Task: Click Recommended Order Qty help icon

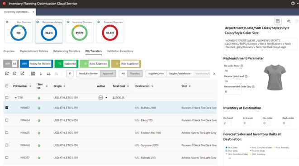Action: [253, 86]
